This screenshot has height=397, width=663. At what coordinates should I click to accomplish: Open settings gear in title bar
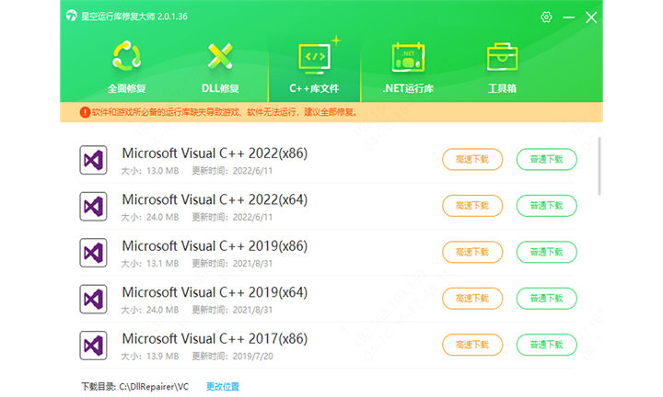pyautogui.click(x=546, y=17)
